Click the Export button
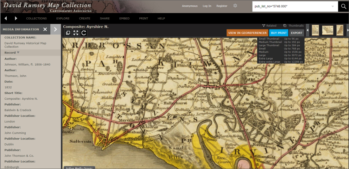 pos(297,33)
